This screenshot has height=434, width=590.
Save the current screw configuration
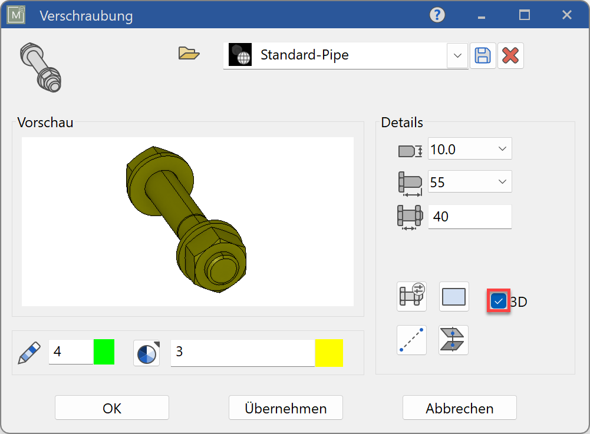click(x=483, y=55)
